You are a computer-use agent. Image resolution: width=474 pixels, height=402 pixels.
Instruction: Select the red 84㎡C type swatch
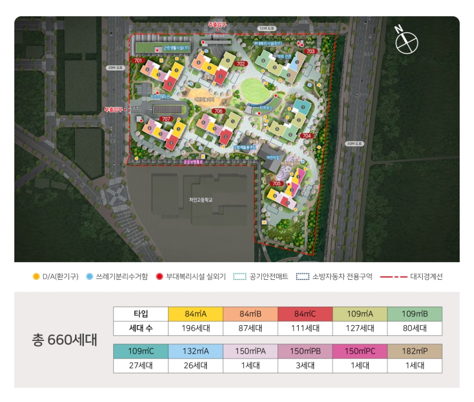coord(305,314)
